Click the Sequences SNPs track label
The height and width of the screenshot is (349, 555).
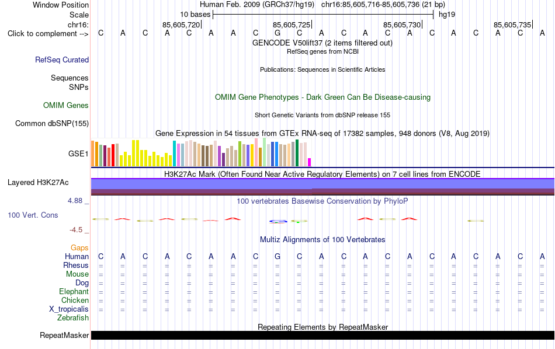pos(70,82)
